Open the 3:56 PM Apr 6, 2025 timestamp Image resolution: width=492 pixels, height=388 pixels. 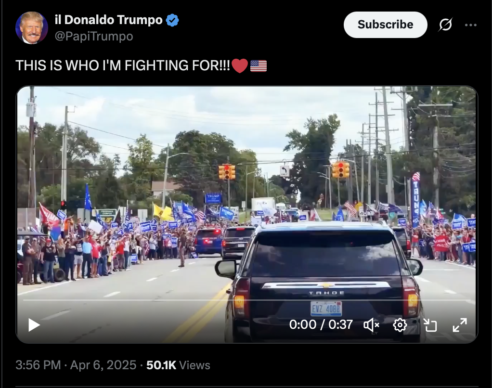[x=76, y=365]
